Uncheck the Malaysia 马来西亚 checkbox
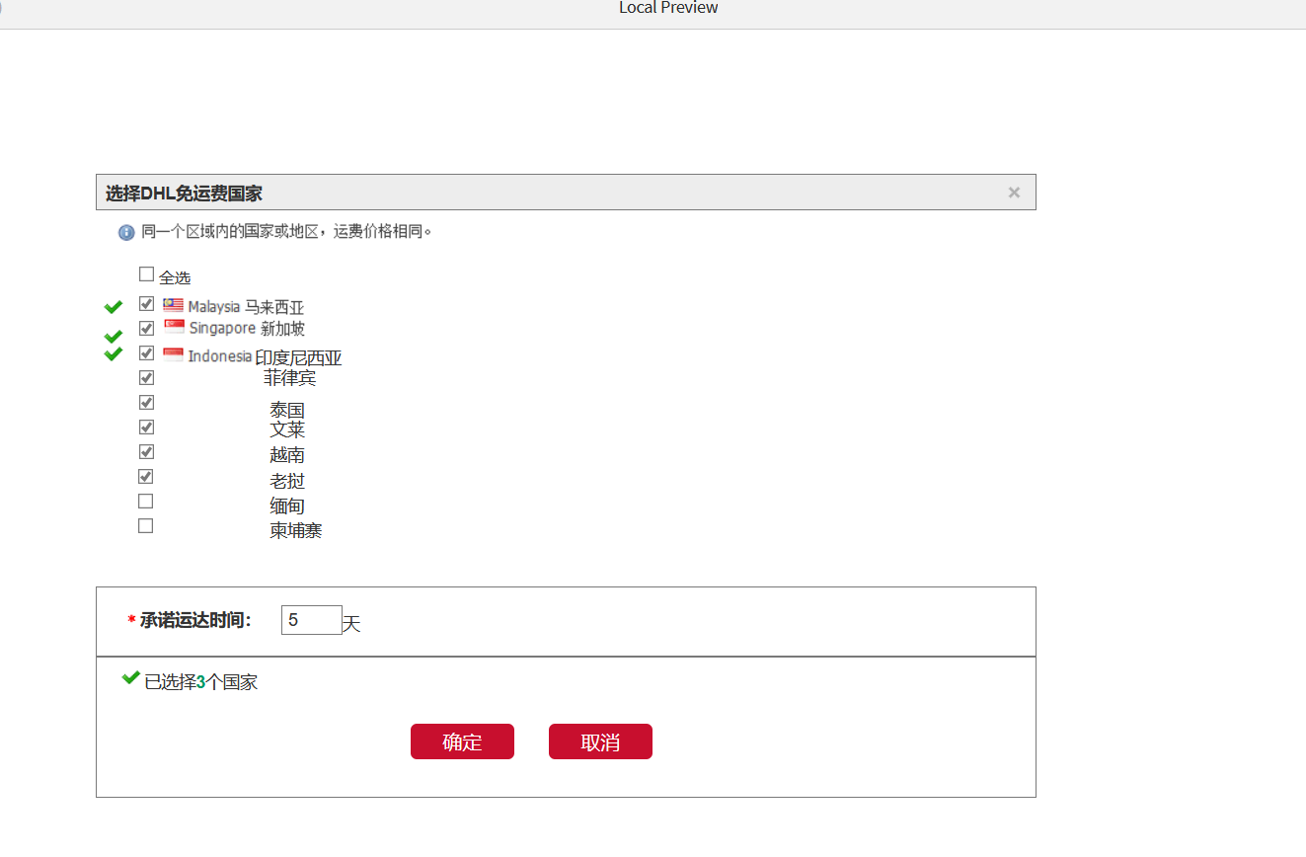 [x=146, y=304]
